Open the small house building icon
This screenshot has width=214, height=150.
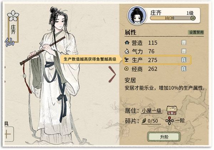point(172,110)
